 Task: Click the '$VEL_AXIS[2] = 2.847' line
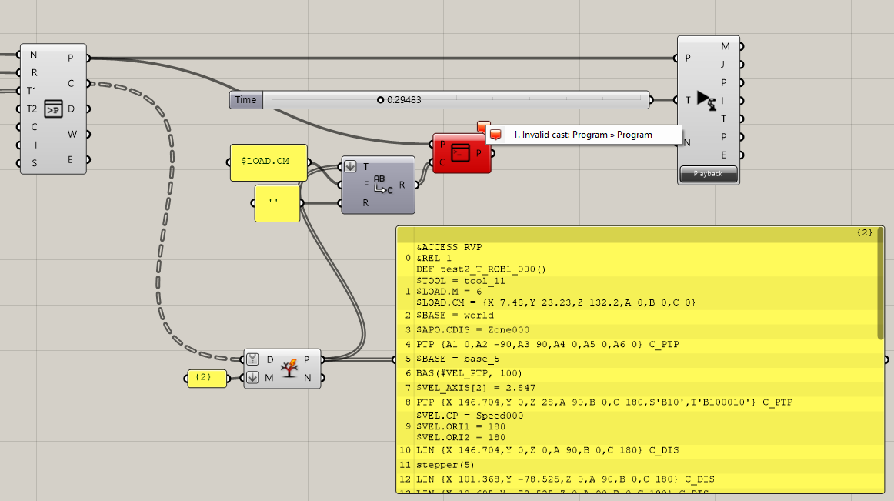coord(475,388)
